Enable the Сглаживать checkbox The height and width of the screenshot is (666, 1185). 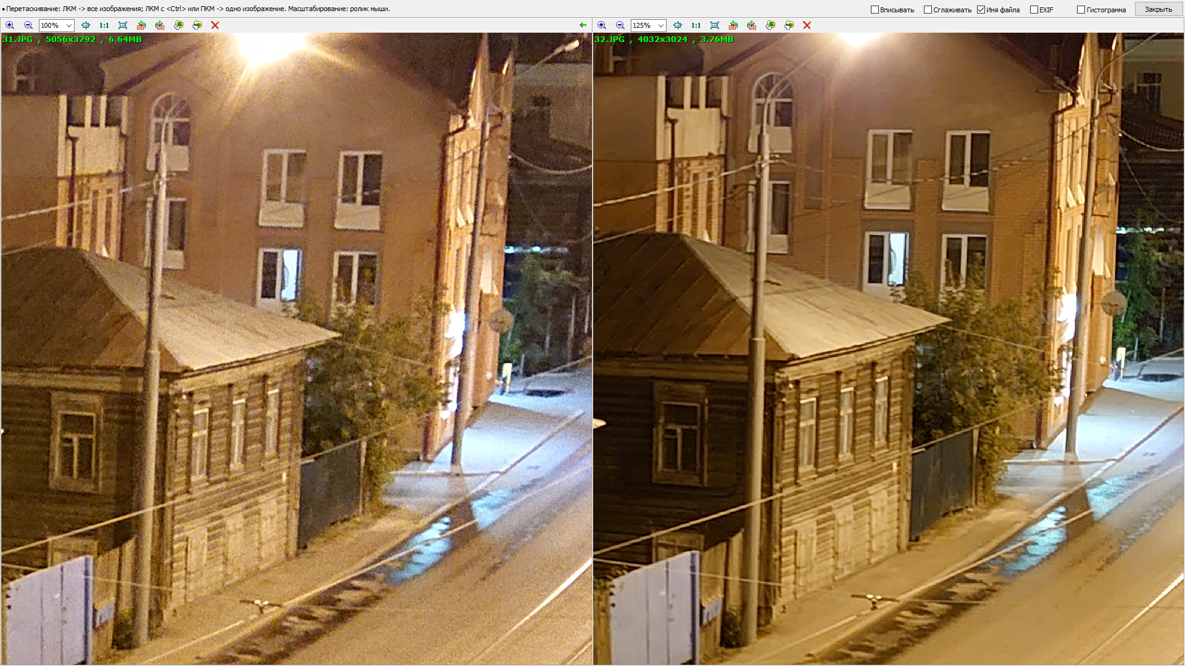[928, 9]
